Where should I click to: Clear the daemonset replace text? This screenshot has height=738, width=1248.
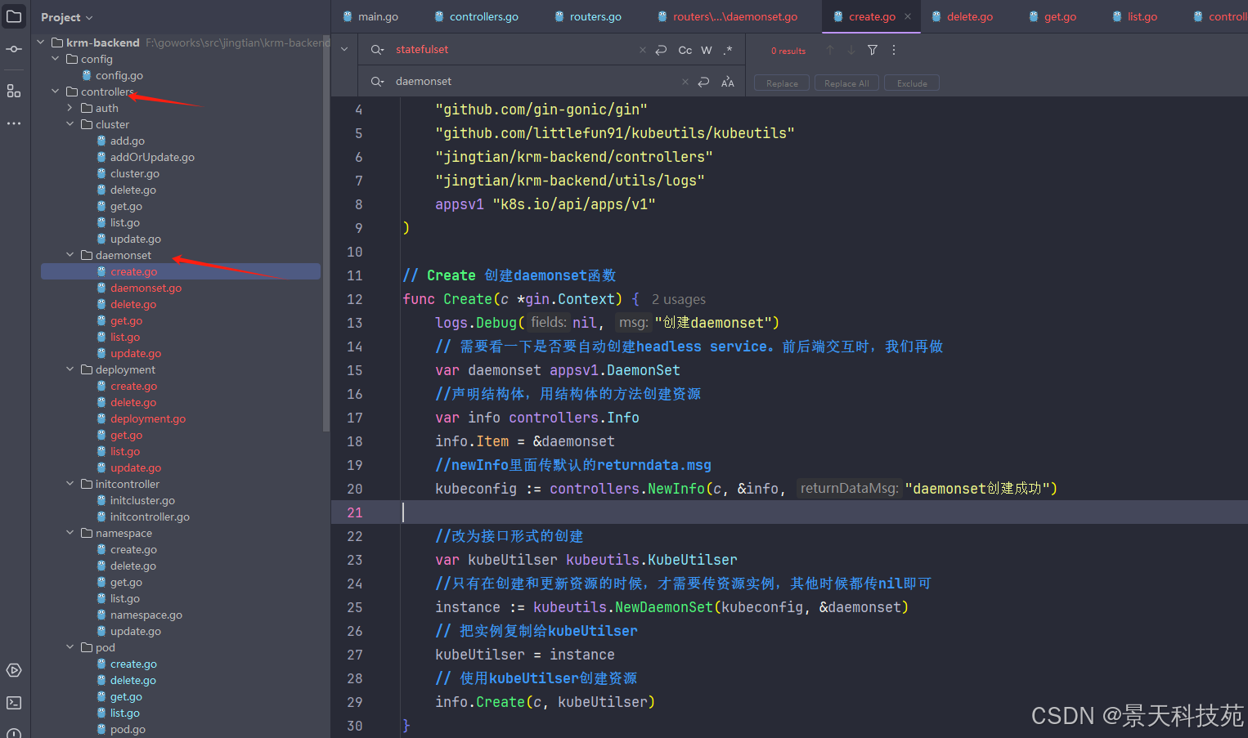pyautogui.click(x=685, y=82)
